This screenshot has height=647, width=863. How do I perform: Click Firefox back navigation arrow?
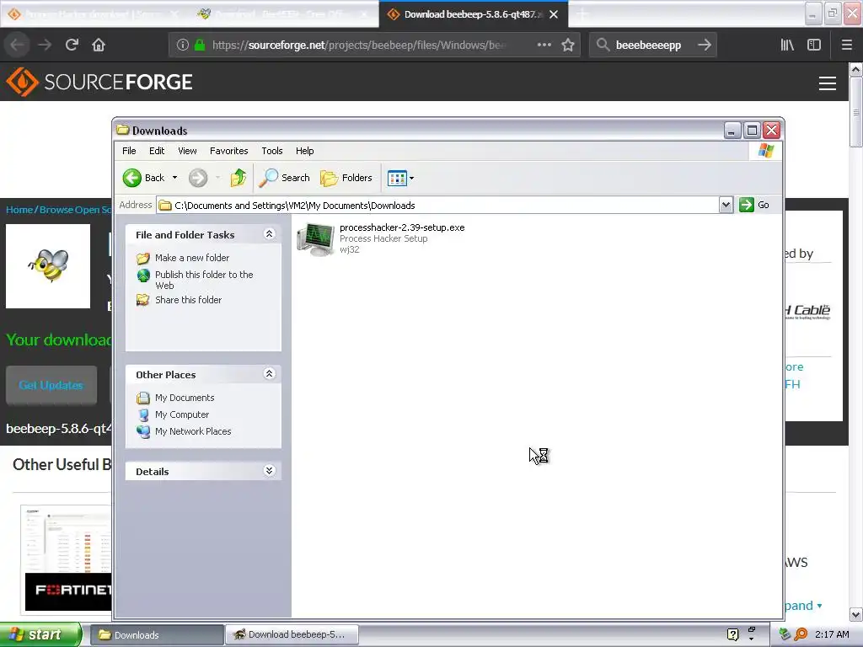[x=17, y=45]
